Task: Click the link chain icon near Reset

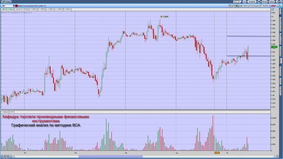Action: (x=259, y=2)
